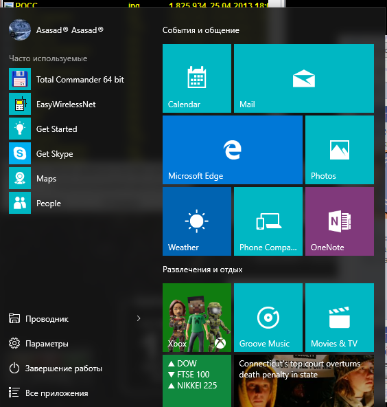Click the Maps icon
This screenshot has width=387, height=407.
click(20, 178)
